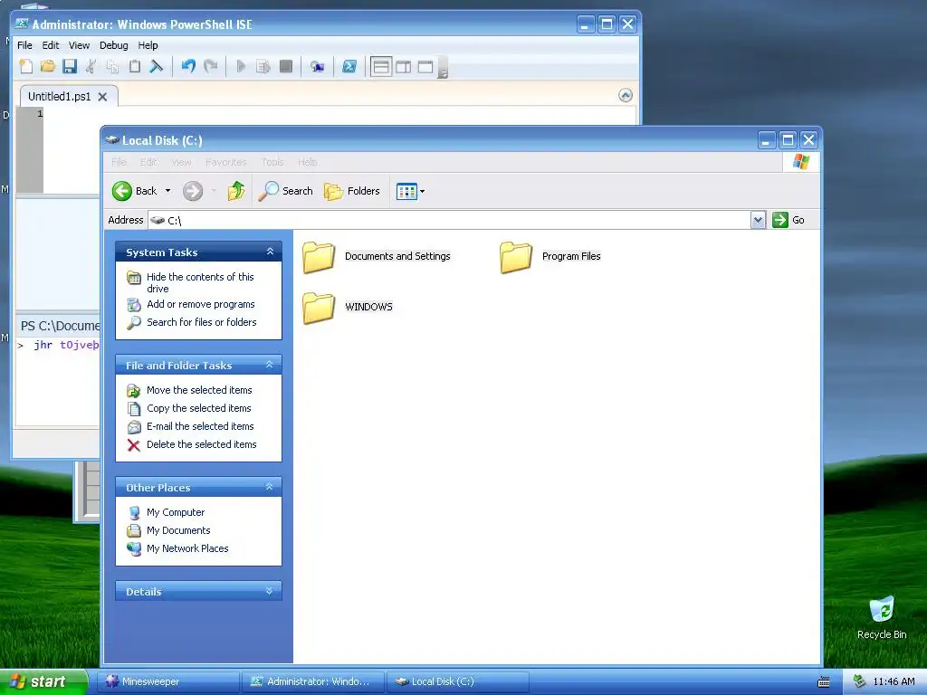Click the Run Script play icon
This screenshot has width=927, height=695.
[241, 66]
